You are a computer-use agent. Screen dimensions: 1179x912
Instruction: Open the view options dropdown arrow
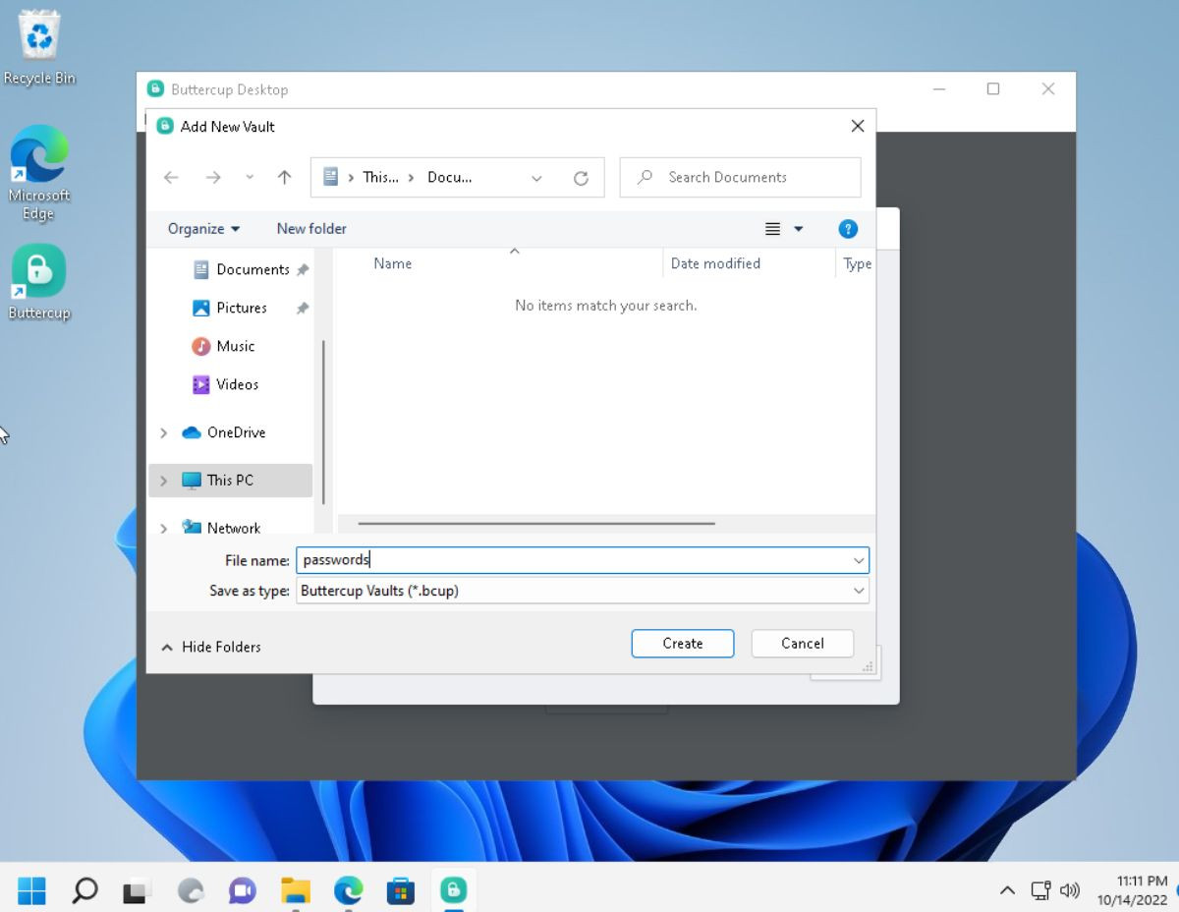(798, 229)
